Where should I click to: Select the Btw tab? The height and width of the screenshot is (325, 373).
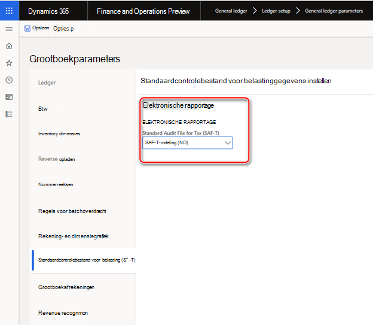click(x=43, y=109)
